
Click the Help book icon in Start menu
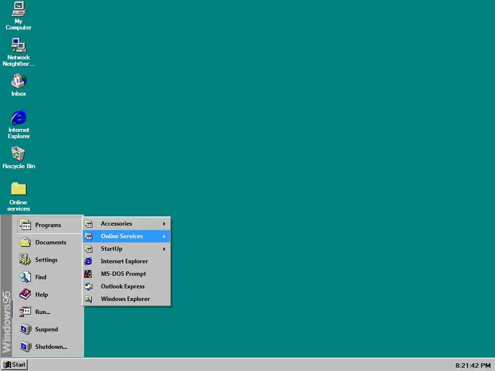point(25,294)
